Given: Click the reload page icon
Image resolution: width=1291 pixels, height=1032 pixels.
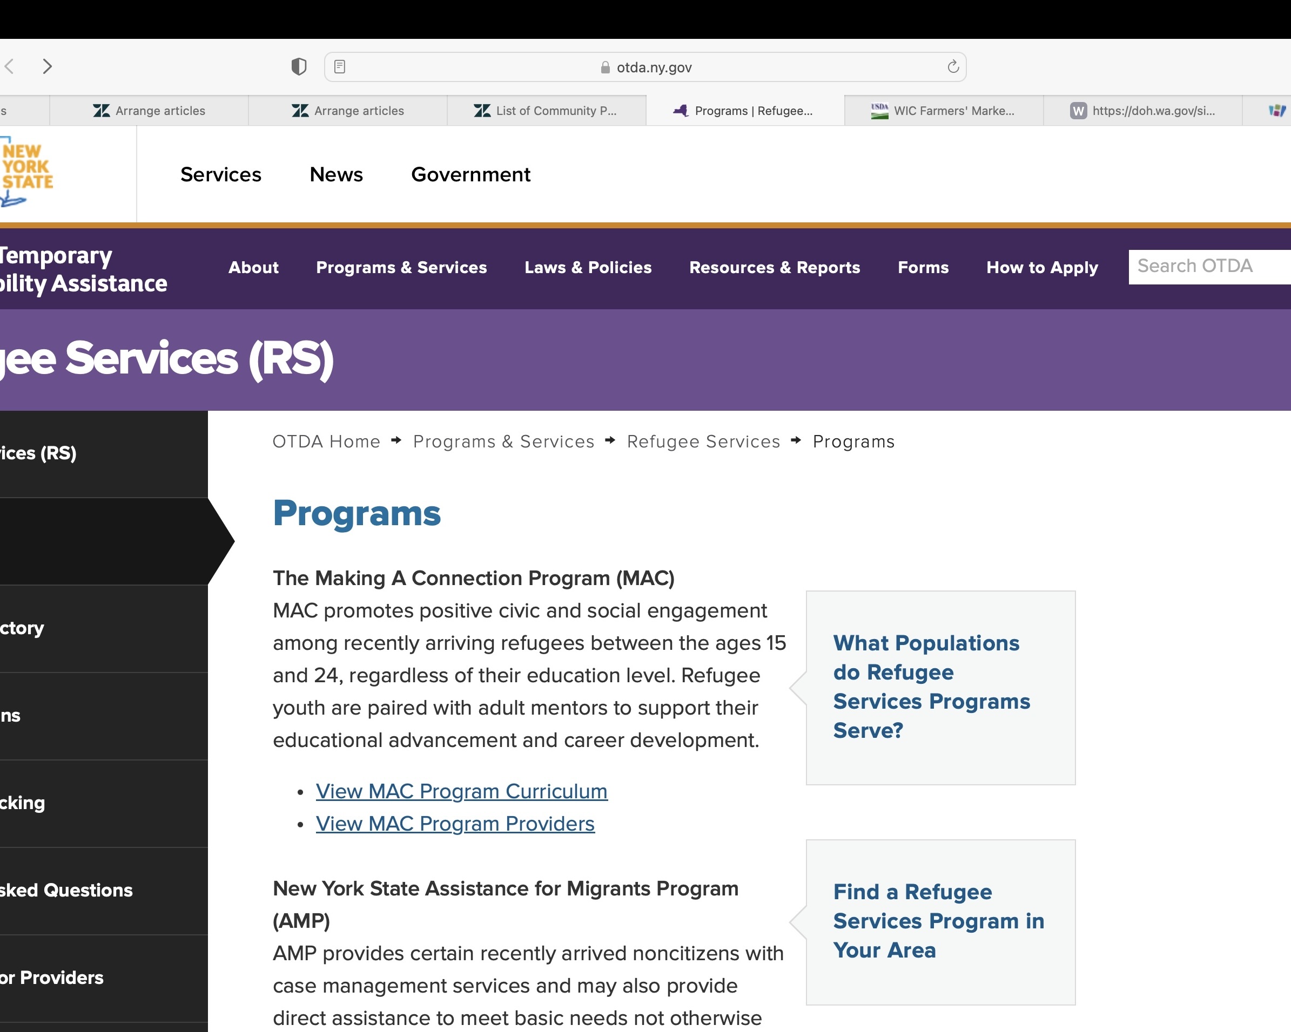Looking at the screenshot, I should [x=953, y=67].
